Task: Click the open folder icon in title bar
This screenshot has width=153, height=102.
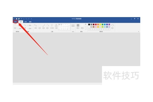Action: tap(19, 19)
